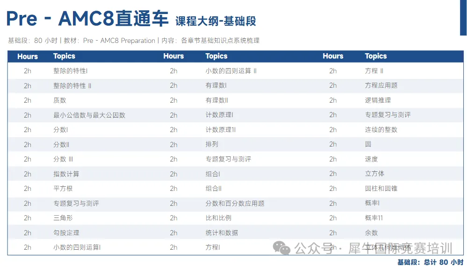Click the '方程应用题' topic
This screenshot has width=467, height=267.
click(381, 85)
